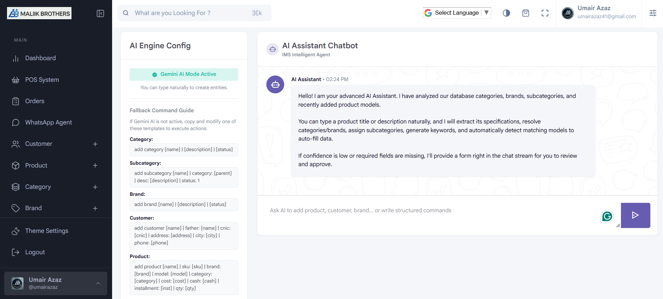This screenshot has width=663, height=299.
Task: Click the Theme Settings icon
Action: pyautogui.click(x=15, y=231)
